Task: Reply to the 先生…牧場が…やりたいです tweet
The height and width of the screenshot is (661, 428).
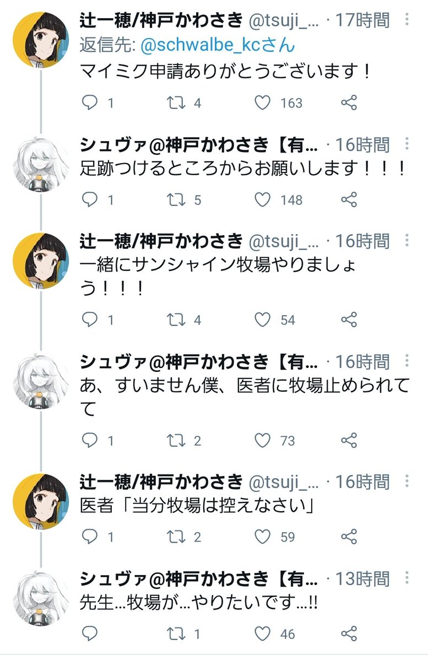Action: (x=90, y=633)
